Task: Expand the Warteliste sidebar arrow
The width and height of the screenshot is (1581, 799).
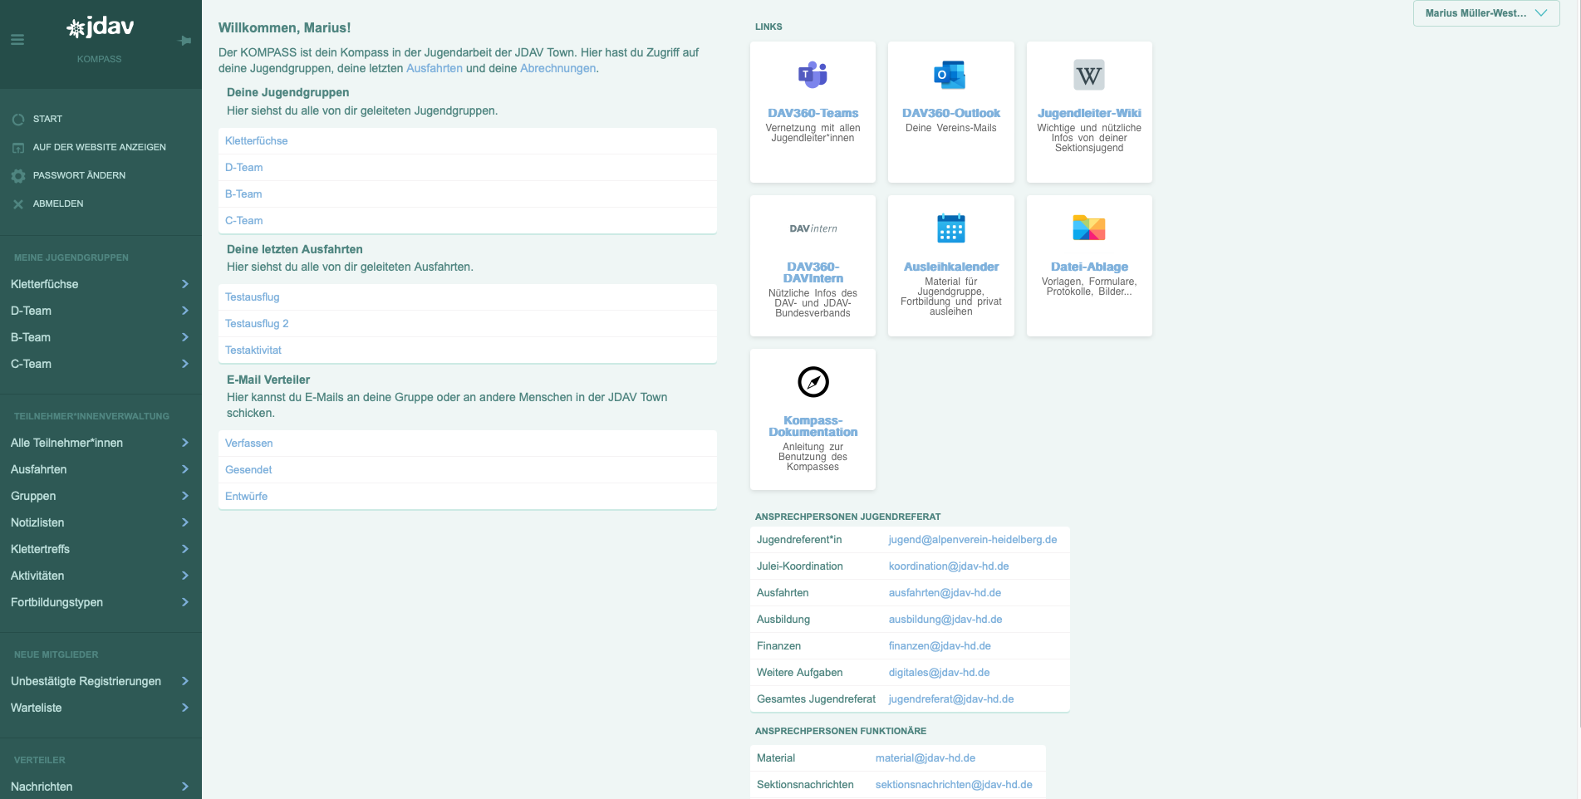Action: 184,708
